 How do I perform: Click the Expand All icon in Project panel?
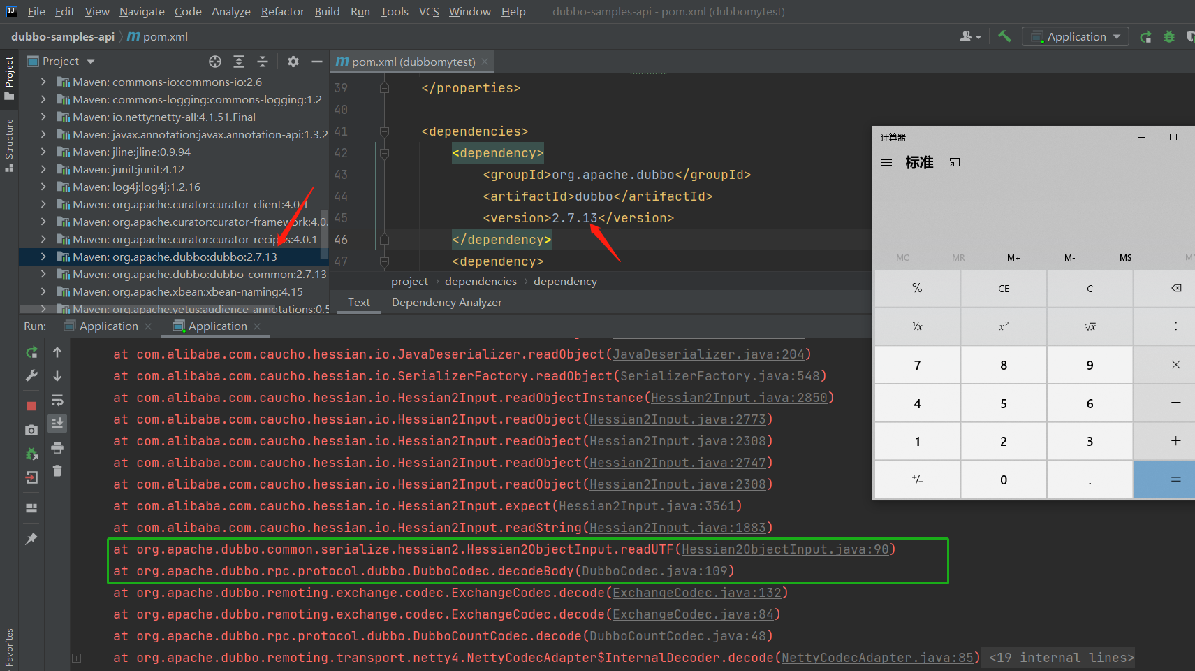pos(239,62)
